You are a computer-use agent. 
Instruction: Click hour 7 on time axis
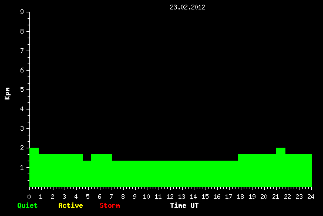111,197
